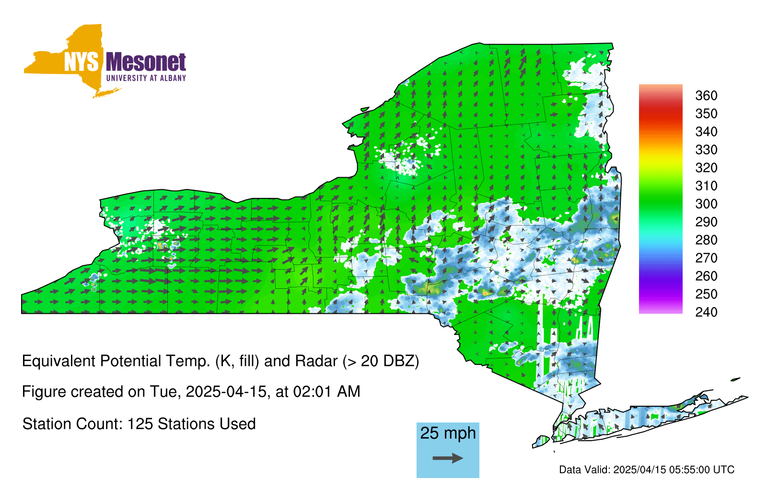Click the 240 label on the color scale
The image size is (767, 479).
point(706,312)
